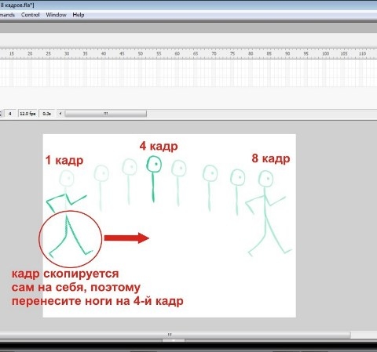The height and width of the screenshot is (352, 377).
Task: Click frame 105 on the timeline ruler
Action: [x=344, y=53]
